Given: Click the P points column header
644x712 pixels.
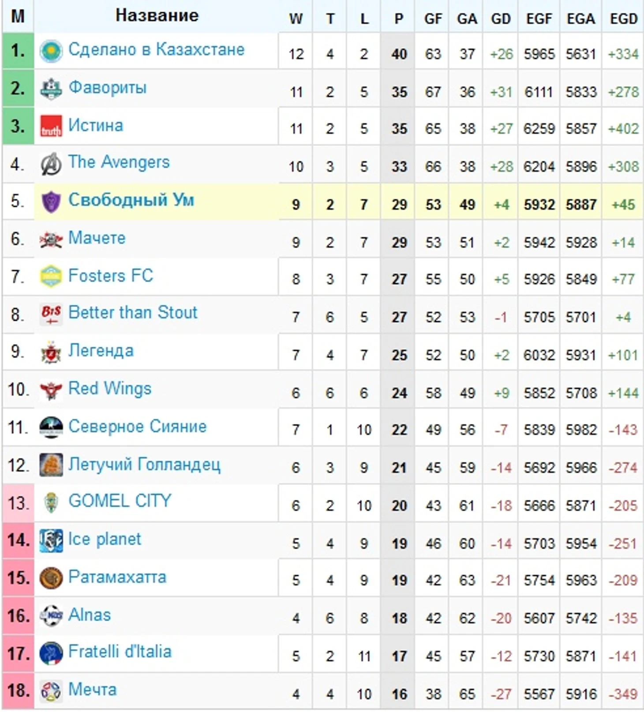Looking at the screenshot, I should tap(399, 19).
